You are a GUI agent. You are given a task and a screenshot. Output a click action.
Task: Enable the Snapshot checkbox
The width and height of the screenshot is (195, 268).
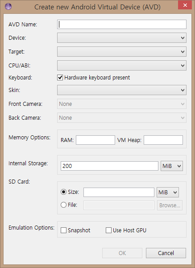click(x=63, y=230)
